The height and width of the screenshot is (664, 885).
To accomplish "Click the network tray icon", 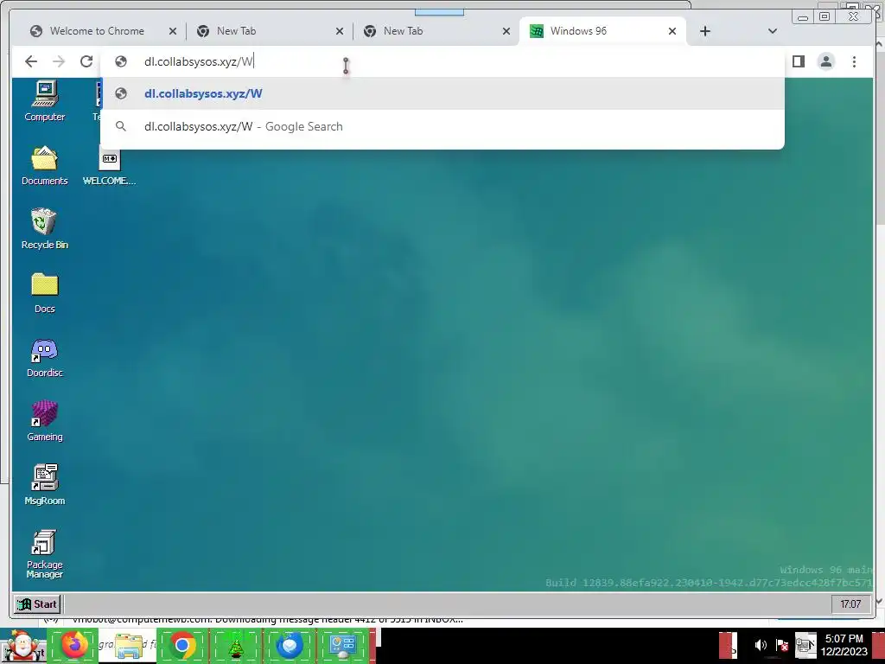I will pos(805,645).
